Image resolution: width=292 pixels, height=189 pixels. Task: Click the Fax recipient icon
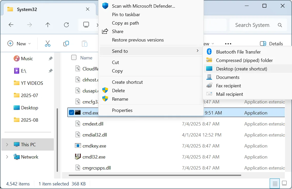(x=209, y=86)
